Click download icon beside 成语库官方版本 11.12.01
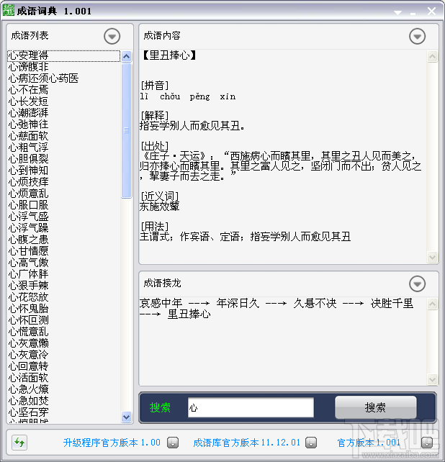Image resolution: width=445 pixels, height=462 pixels. pos(311,443)
